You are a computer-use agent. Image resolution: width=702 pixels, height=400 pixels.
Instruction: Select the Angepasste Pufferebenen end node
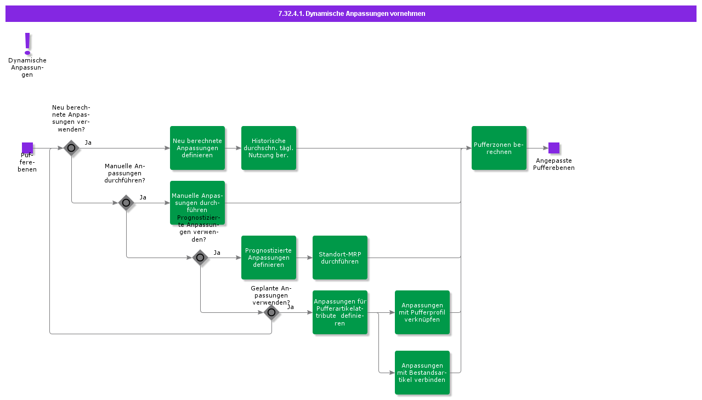pyautogui.click(x=554, y=148)
